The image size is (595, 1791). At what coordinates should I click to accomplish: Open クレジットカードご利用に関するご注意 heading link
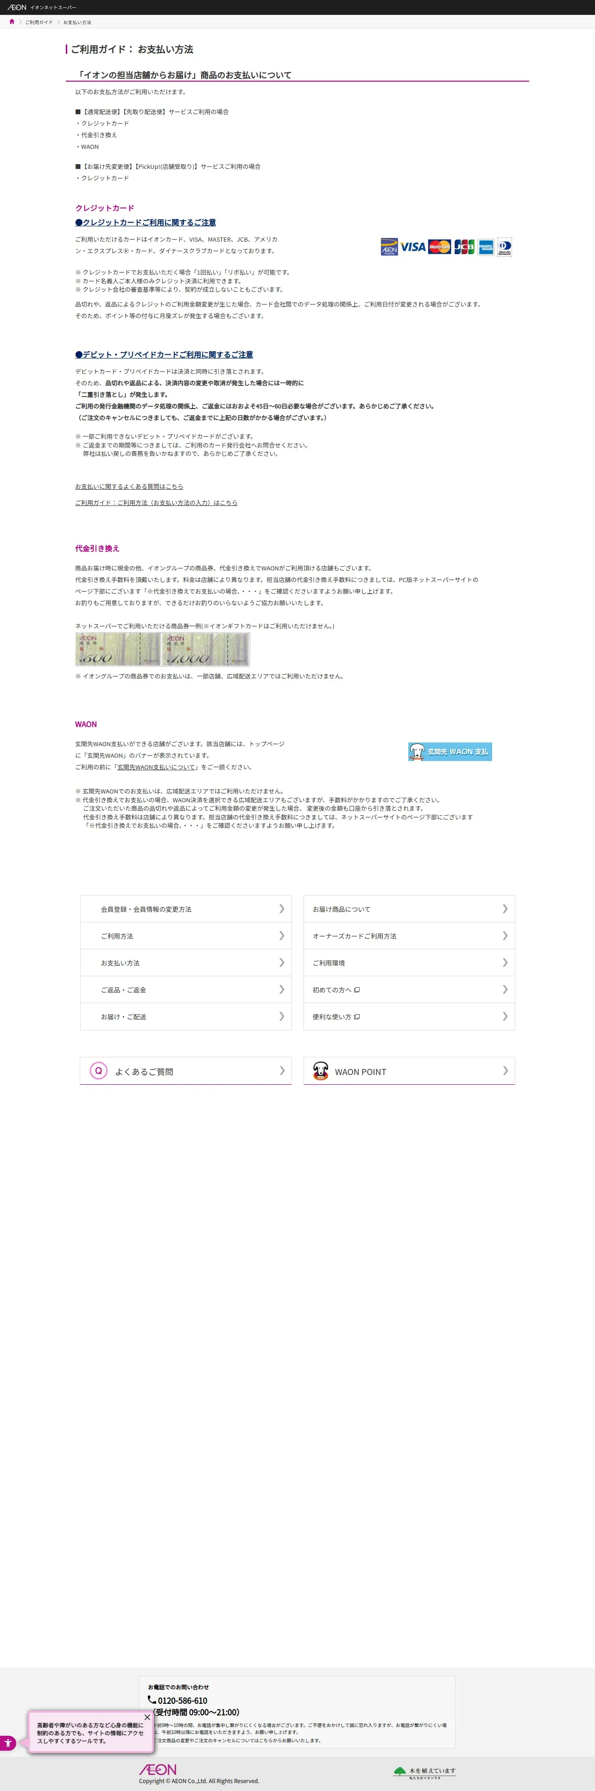pyautogui.click(x=146, y=223)
